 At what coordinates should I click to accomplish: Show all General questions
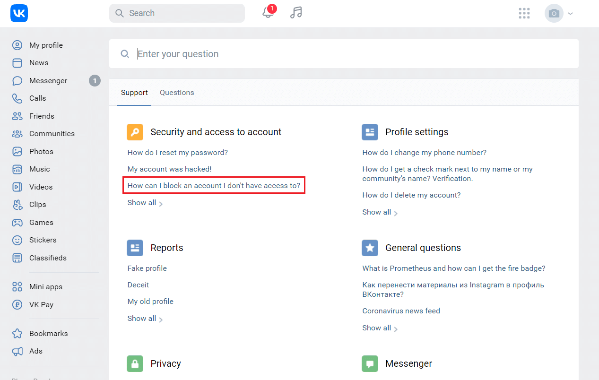[380, 328]
